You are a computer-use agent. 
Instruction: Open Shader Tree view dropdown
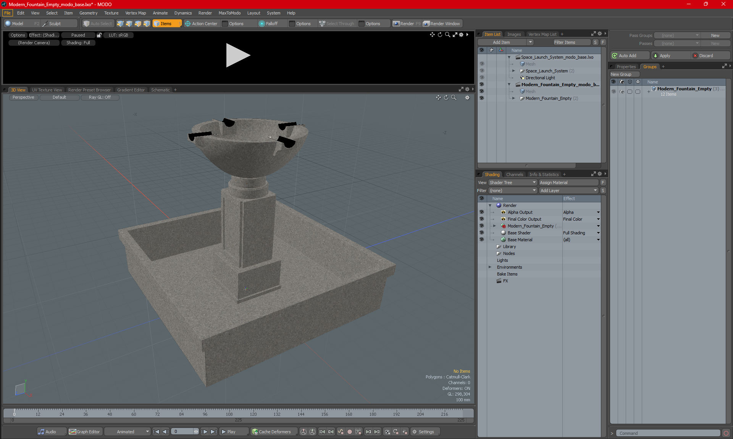click(513, 183)
